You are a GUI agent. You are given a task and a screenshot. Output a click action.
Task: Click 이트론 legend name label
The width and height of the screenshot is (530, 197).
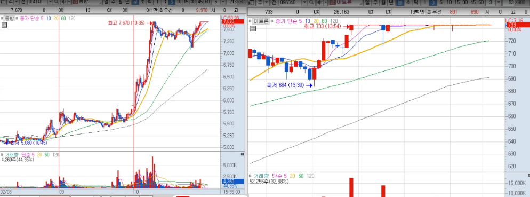[x=261, y=21]
